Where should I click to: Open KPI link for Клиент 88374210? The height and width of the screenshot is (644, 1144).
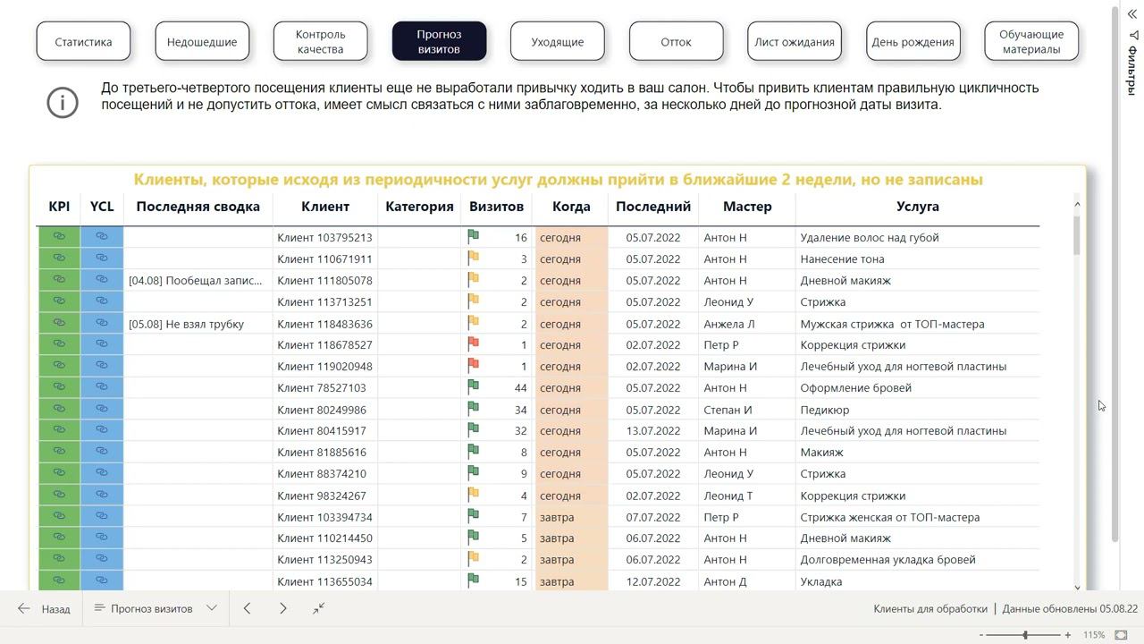point(59,473)
